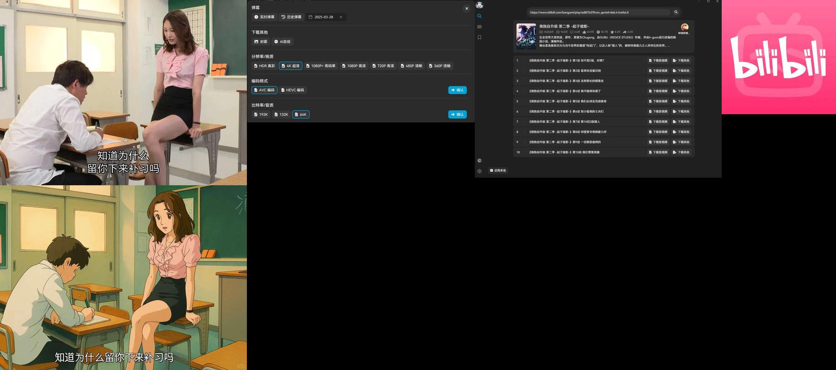Enable the 启用多选 multi-select checkbox
Image resolution: width=836 pixels, height=370 pixels.
point(492,170)
